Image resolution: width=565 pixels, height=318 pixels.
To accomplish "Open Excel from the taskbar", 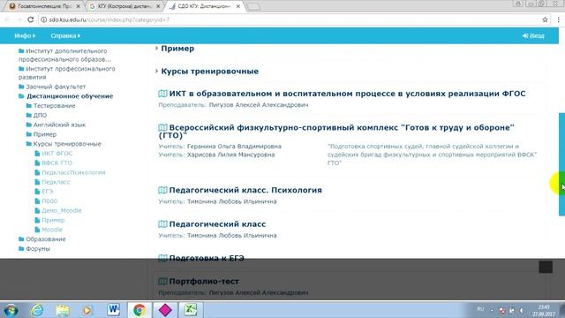I will click(191, 310).
